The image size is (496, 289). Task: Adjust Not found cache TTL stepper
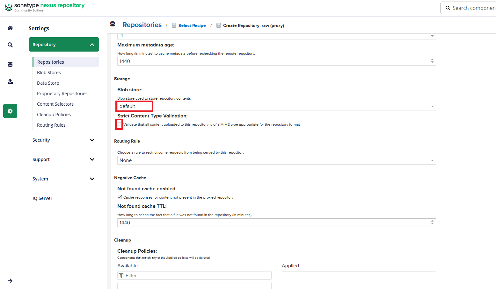[432, 222]
